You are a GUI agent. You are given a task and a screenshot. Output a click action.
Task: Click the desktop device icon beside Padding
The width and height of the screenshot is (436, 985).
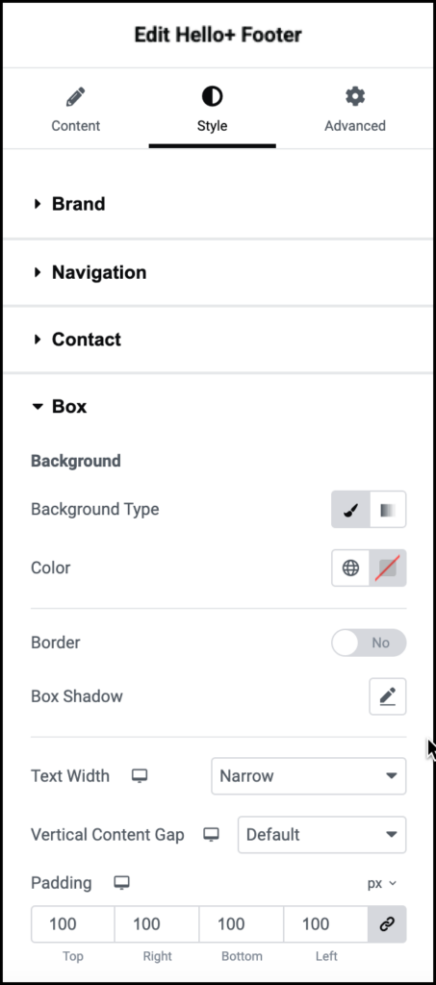[x=121, y=883]
